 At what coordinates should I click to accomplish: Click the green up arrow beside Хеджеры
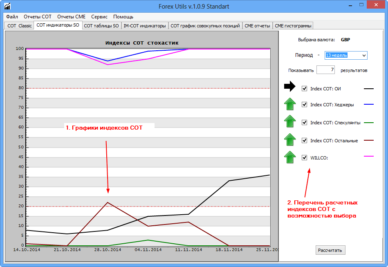(290, 104)
